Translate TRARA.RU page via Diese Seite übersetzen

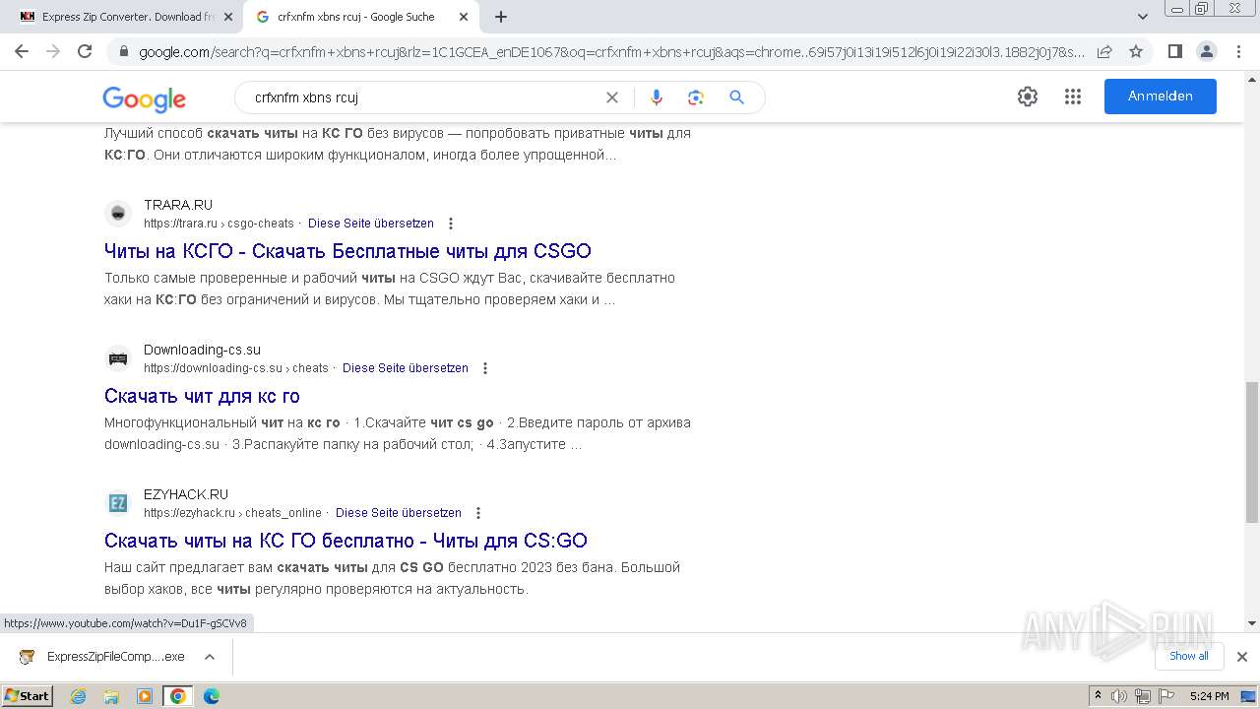[371, 224]
